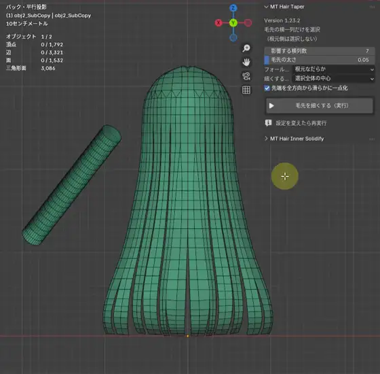Image resolution: width=380 pixels, height=374 pixels.
Task: Click the pan view hand icon
Action: (246, 62)
